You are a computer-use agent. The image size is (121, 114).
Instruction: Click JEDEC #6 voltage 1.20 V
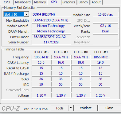click(x=41, y=95)
